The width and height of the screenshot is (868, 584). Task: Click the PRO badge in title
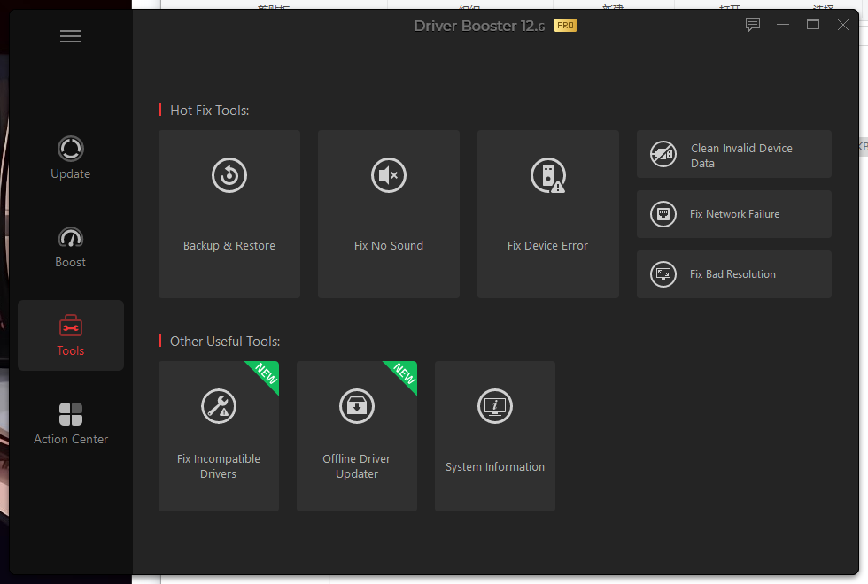(565, 26)
